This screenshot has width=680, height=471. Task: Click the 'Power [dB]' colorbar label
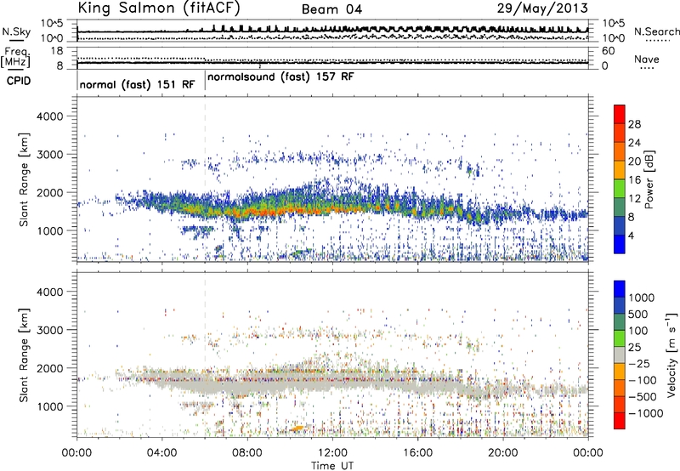pos(649,179)
